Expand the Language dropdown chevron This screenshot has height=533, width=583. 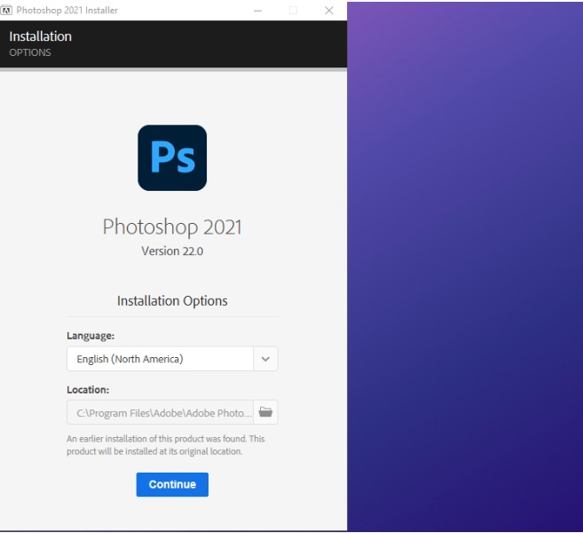click(266, 359)
